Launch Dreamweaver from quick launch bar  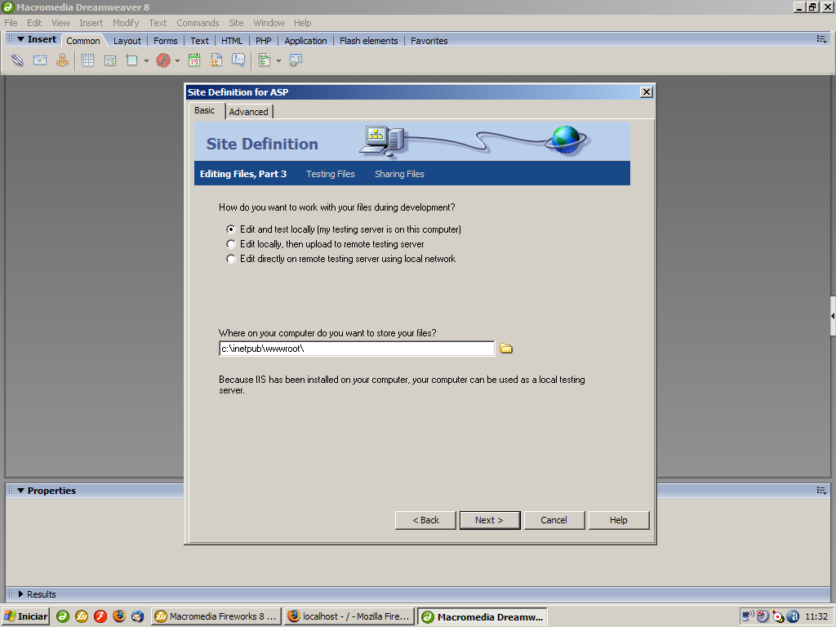pos(63,616)
